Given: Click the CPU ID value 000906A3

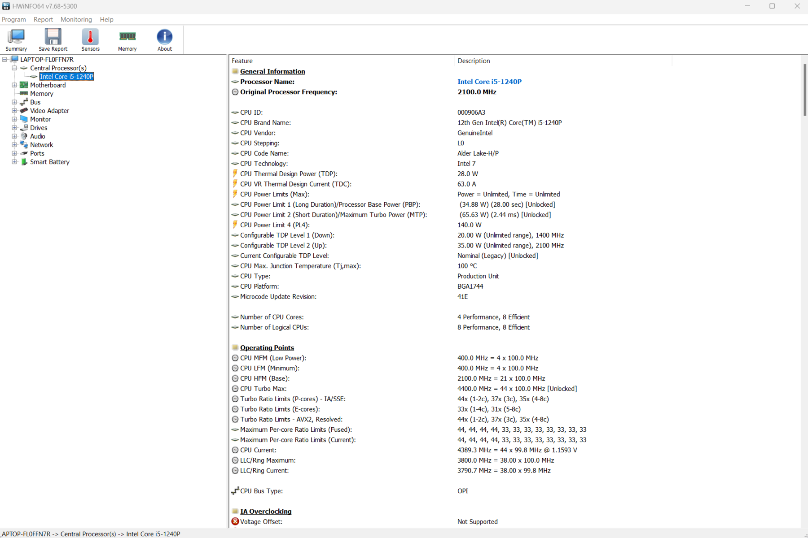Looking at the screenshot, I should pos(471,113).
